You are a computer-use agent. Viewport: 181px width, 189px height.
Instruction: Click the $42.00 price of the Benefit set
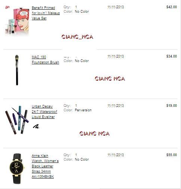pos(172,7)
